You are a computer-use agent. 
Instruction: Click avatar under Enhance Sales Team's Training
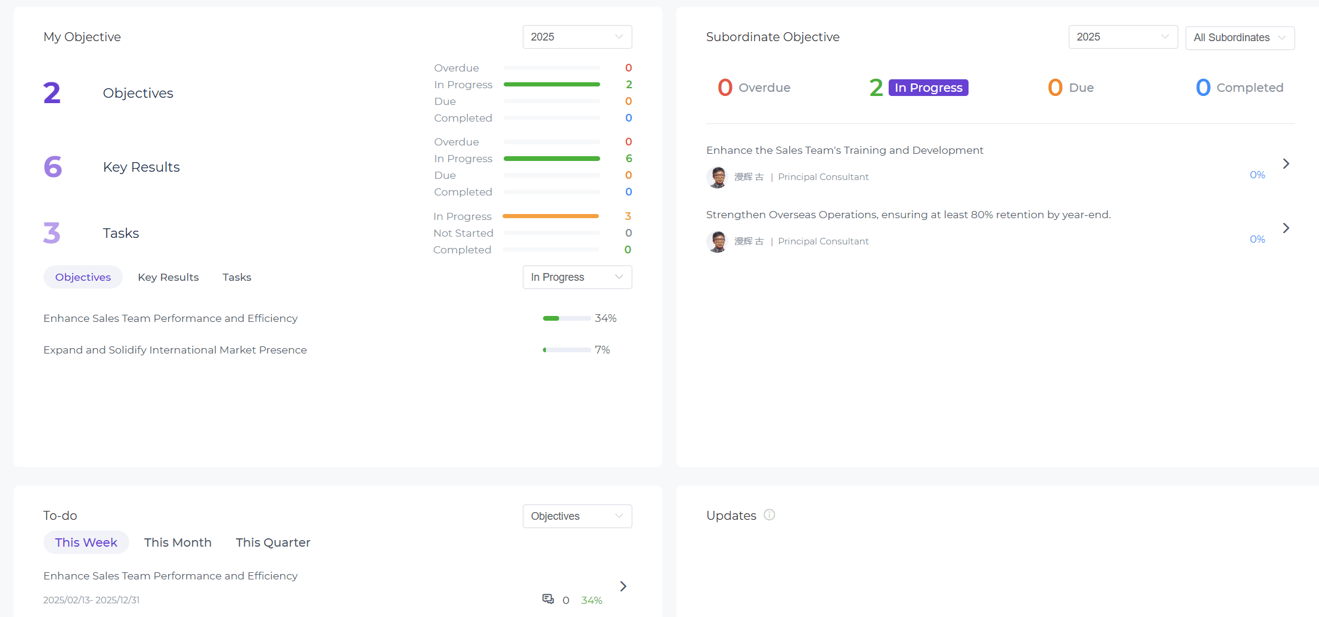pos(718,177)
